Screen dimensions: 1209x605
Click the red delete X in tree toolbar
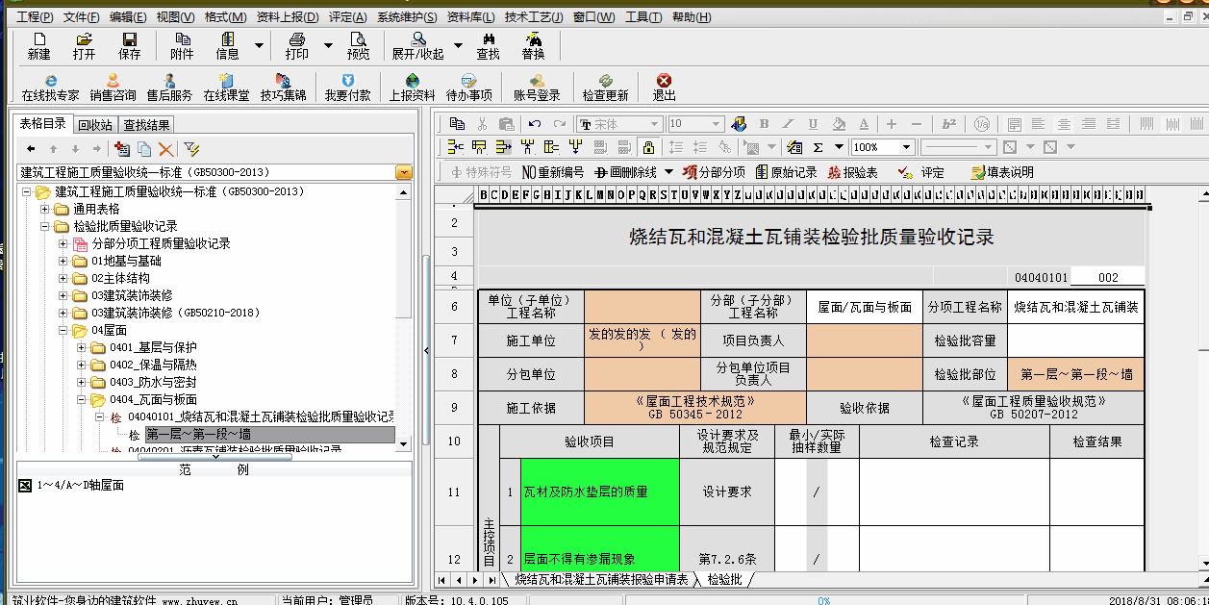pyautogui.click(x=166, y=149)
